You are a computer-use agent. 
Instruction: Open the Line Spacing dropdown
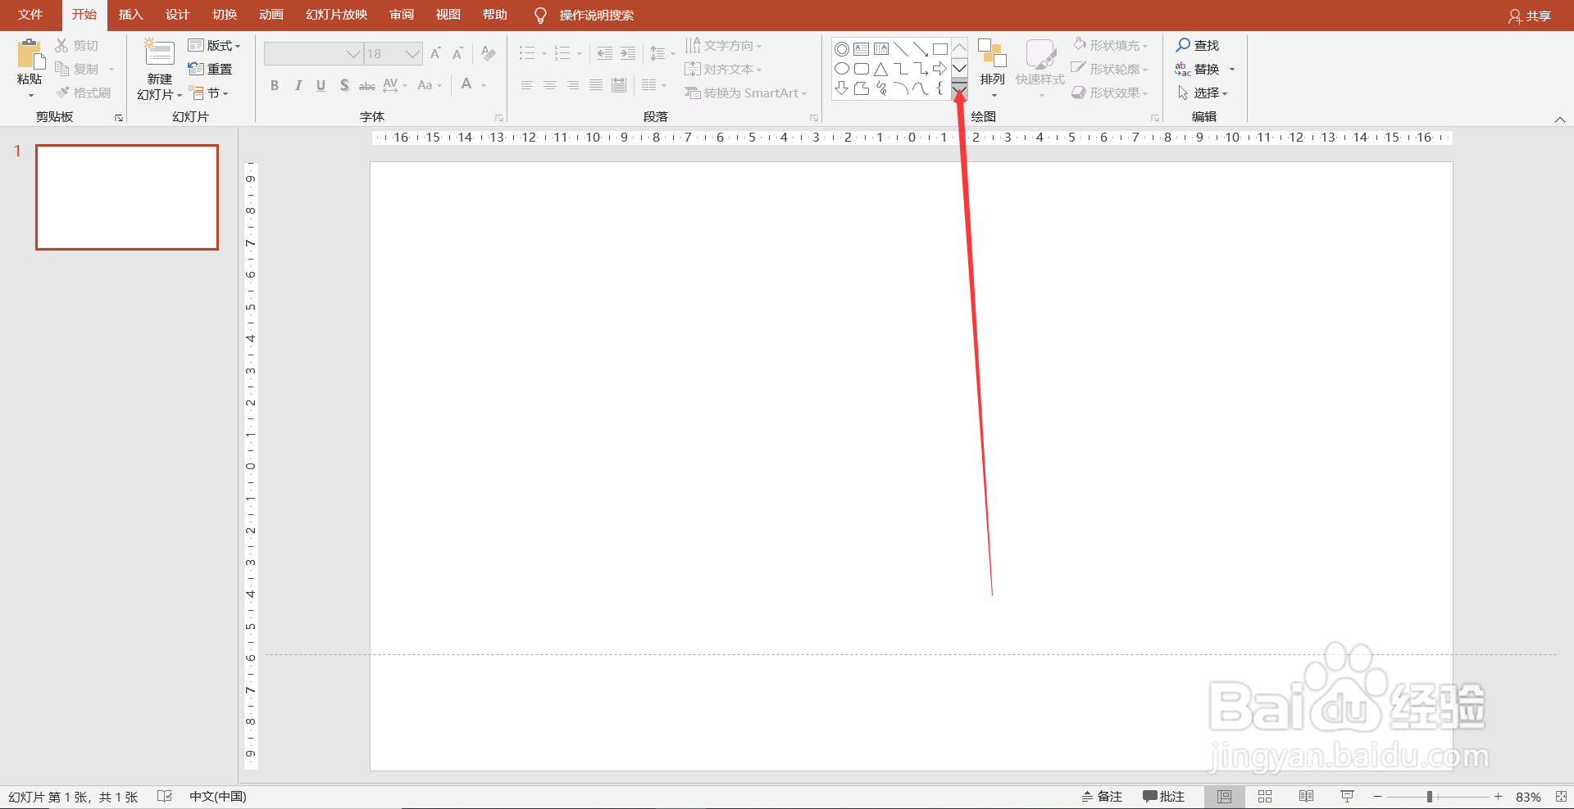(662, 53)
